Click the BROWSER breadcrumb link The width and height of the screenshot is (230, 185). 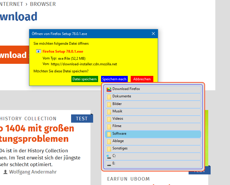pos(43,4)
